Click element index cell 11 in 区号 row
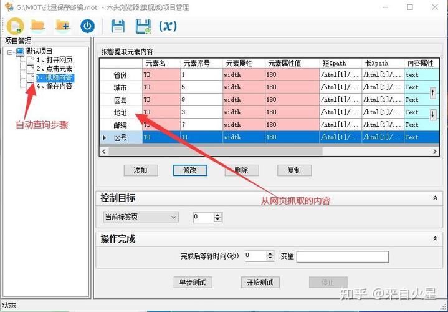Viewport: 448px width, 312px height. pos(202,137)
